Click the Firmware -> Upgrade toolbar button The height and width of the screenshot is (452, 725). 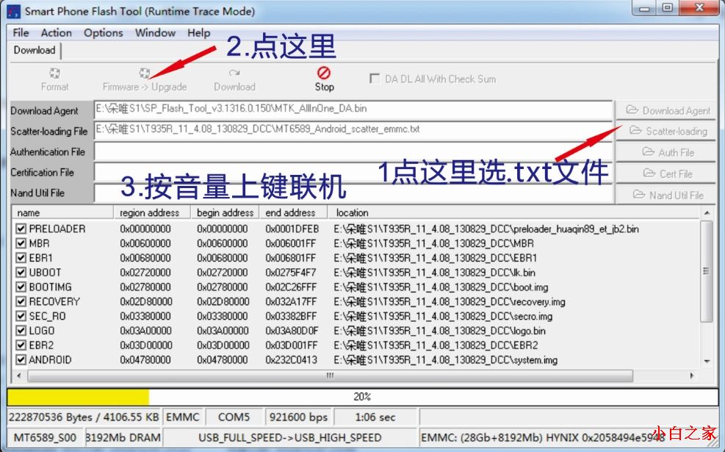(x=145, y=79)
